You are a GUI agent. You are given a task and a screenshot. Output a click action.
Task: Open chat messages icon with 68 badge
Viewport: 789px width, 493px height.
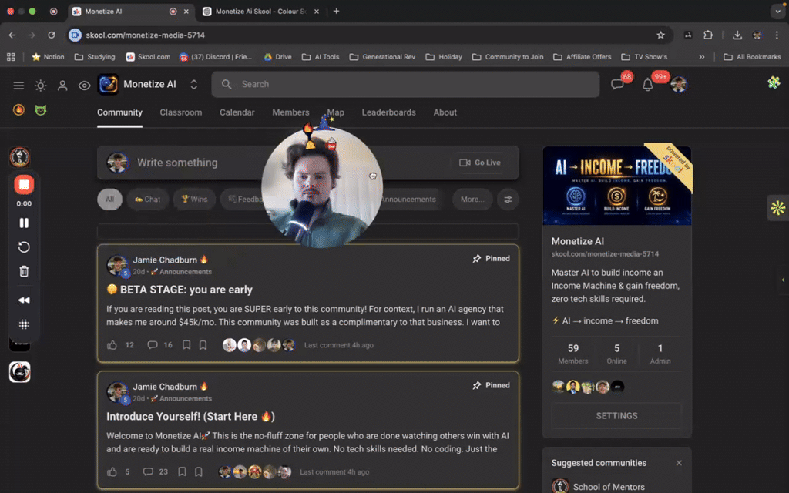[x=617, y=85]
